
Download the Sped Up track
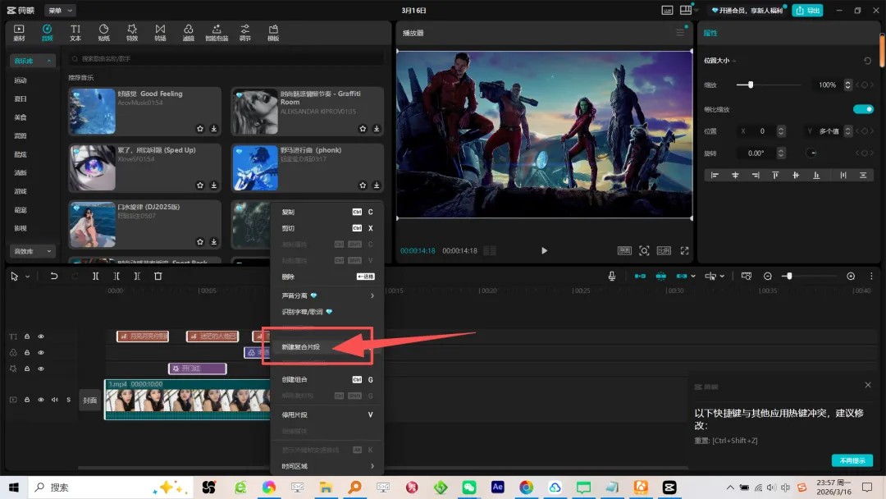(213, 185)
